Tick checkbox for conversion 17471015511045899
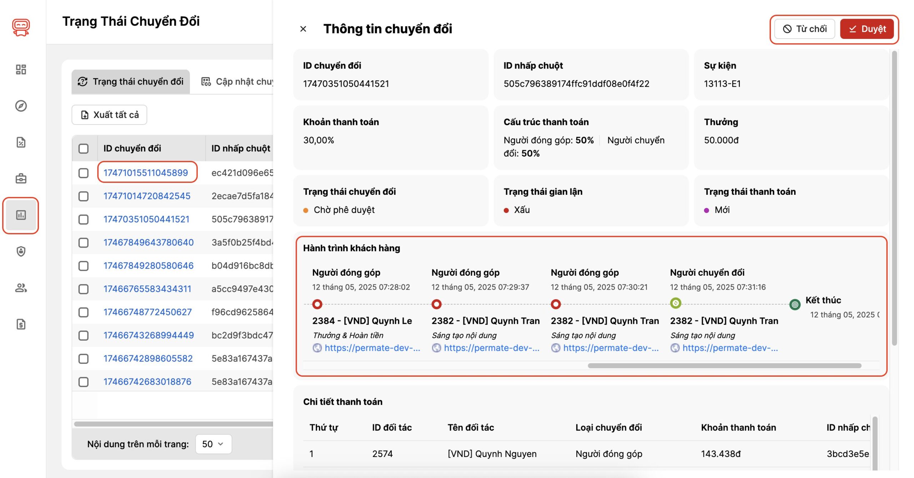The image size is (914, 478). [x=84, y=173]
